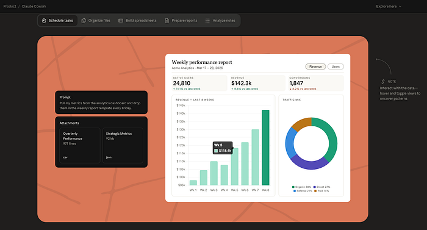
Task: Click the orange legend square for Paid 14%
Action: click(315, 191)
